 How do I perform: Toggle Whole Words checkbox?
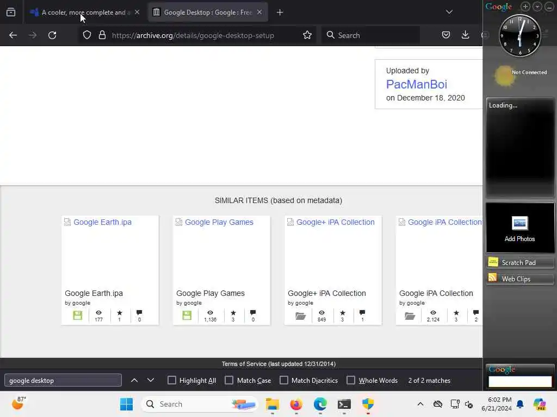[x=351, y=380]
